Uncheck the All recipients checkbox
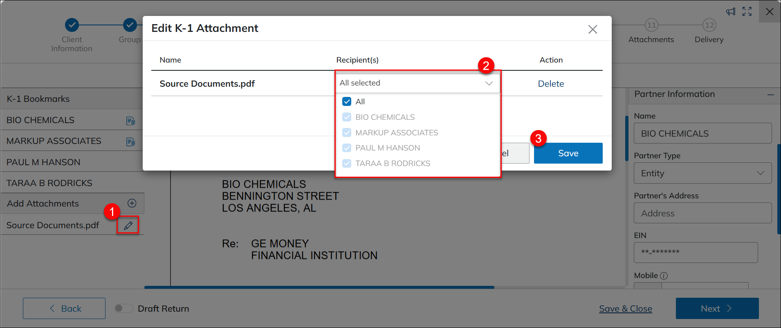781x328 pixels. click(347, 101)
